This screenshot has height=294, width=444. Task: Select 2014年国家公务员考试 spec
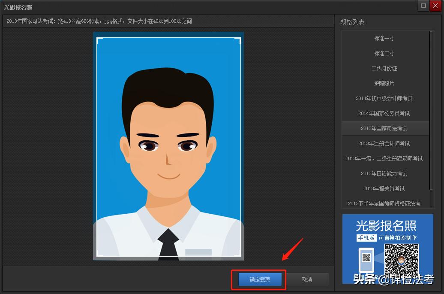pyautogui.click(x=384, y=113)
